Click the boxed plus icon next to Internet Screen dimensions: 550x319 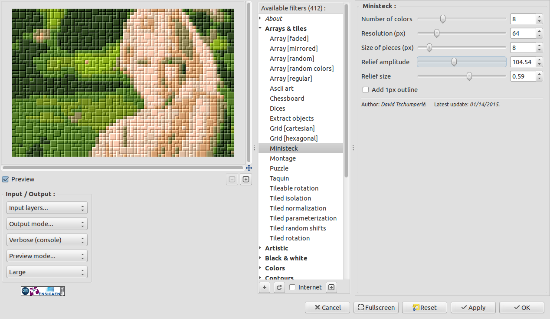click(331, 287)
